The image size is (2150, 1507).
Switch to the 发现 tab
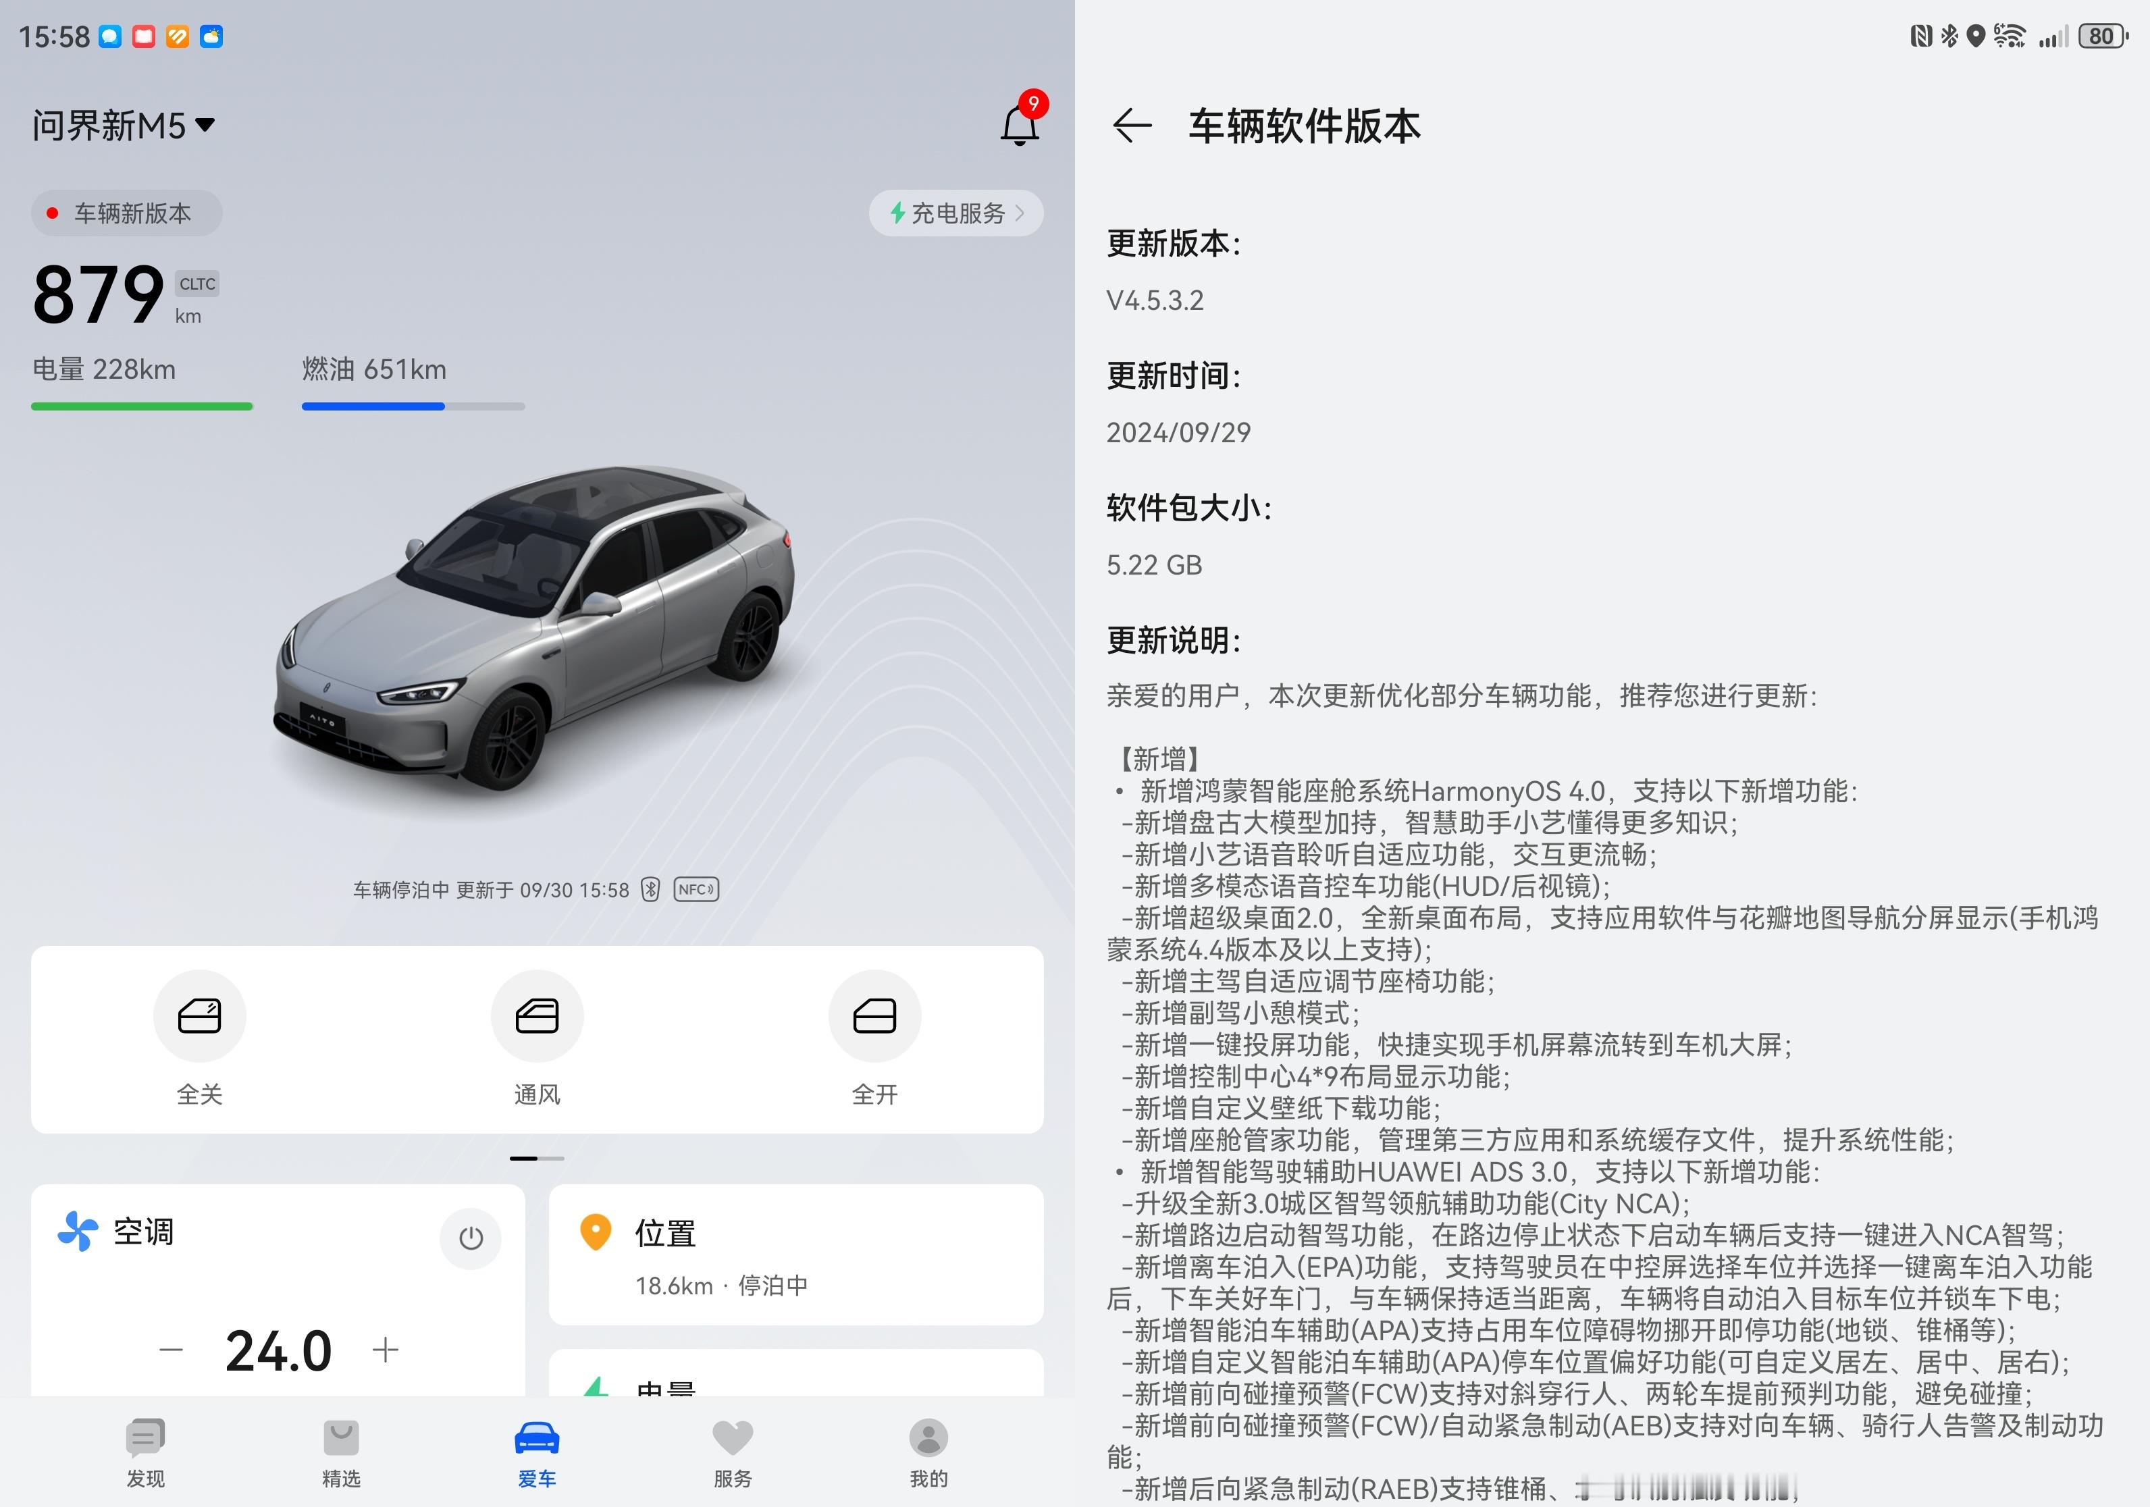[145, 1454]
